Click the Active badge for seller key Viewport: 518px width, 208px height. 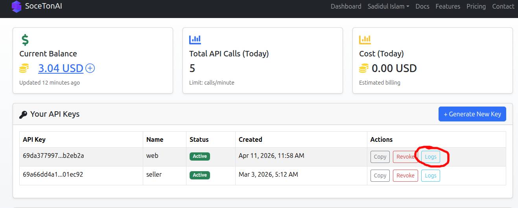coord(200,175)
